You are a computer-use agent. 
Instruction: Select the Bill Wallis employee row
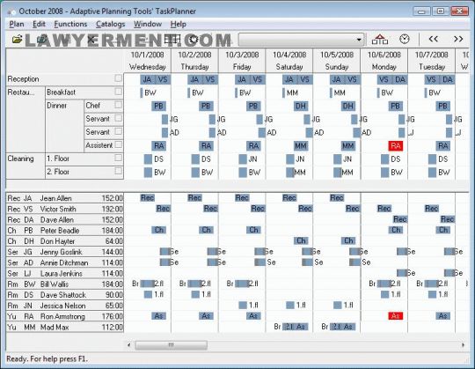coord(65,284)
